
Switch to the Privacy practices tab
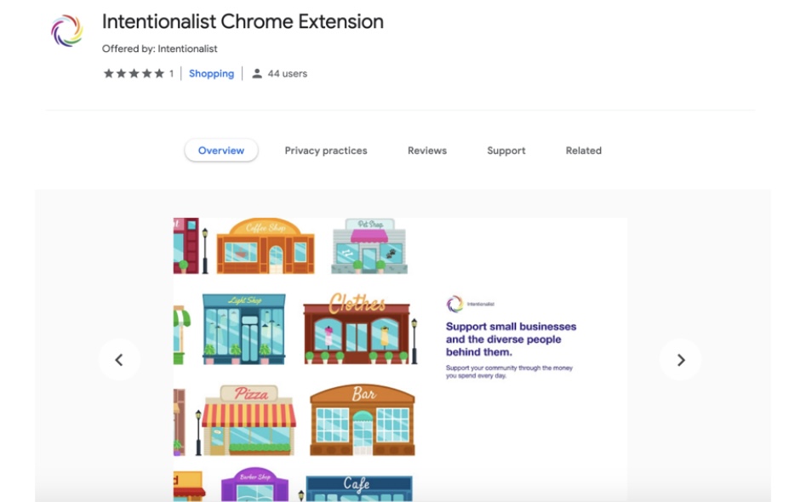click(326, 151)
